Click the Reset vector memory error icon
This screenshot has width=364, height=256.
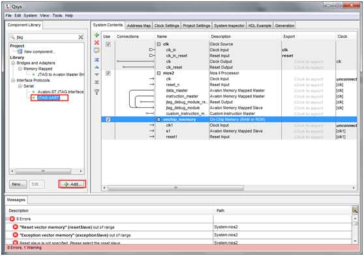15,227
